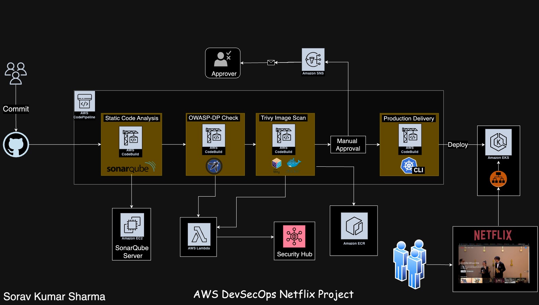
Task: Select the Security Hub label
Action: pyautogui.click(x=295, y=254)
